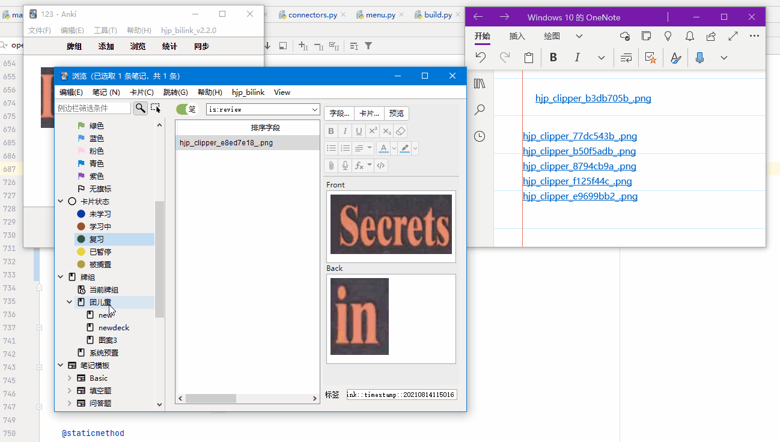Open 笔记 (N) menu
The image size is (780, 442).
click(106, 92)
